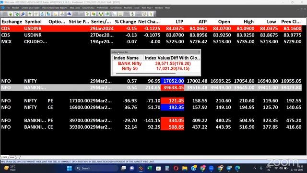
Task: Sort by the ATP column header
Action: click(x=202, y=22)
